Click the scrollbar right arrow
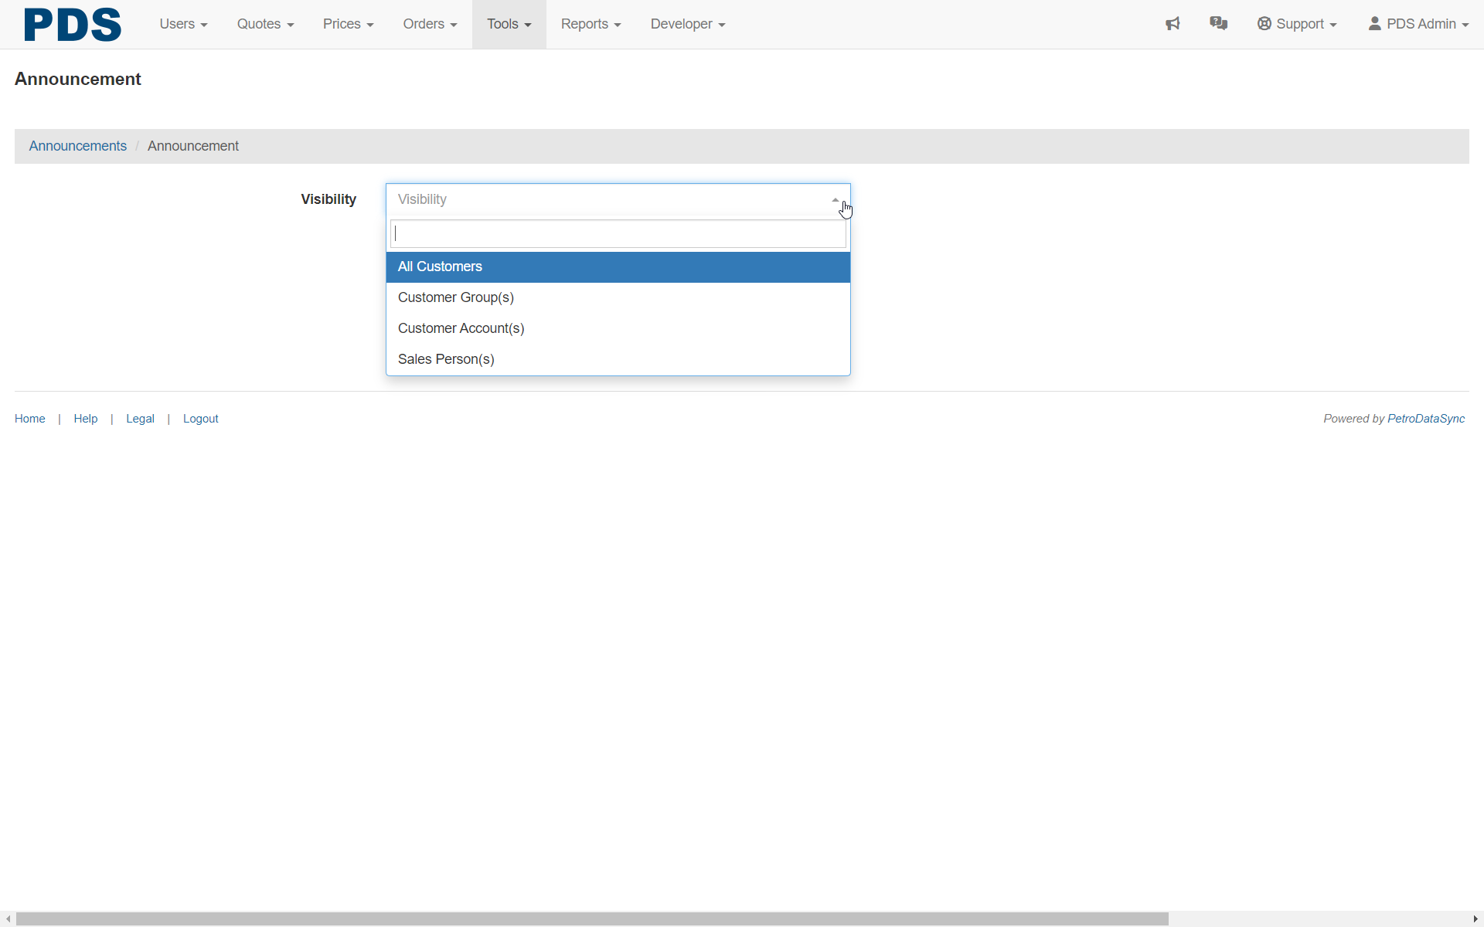Screen dimensions: 1484x927 coord(1475,919)
